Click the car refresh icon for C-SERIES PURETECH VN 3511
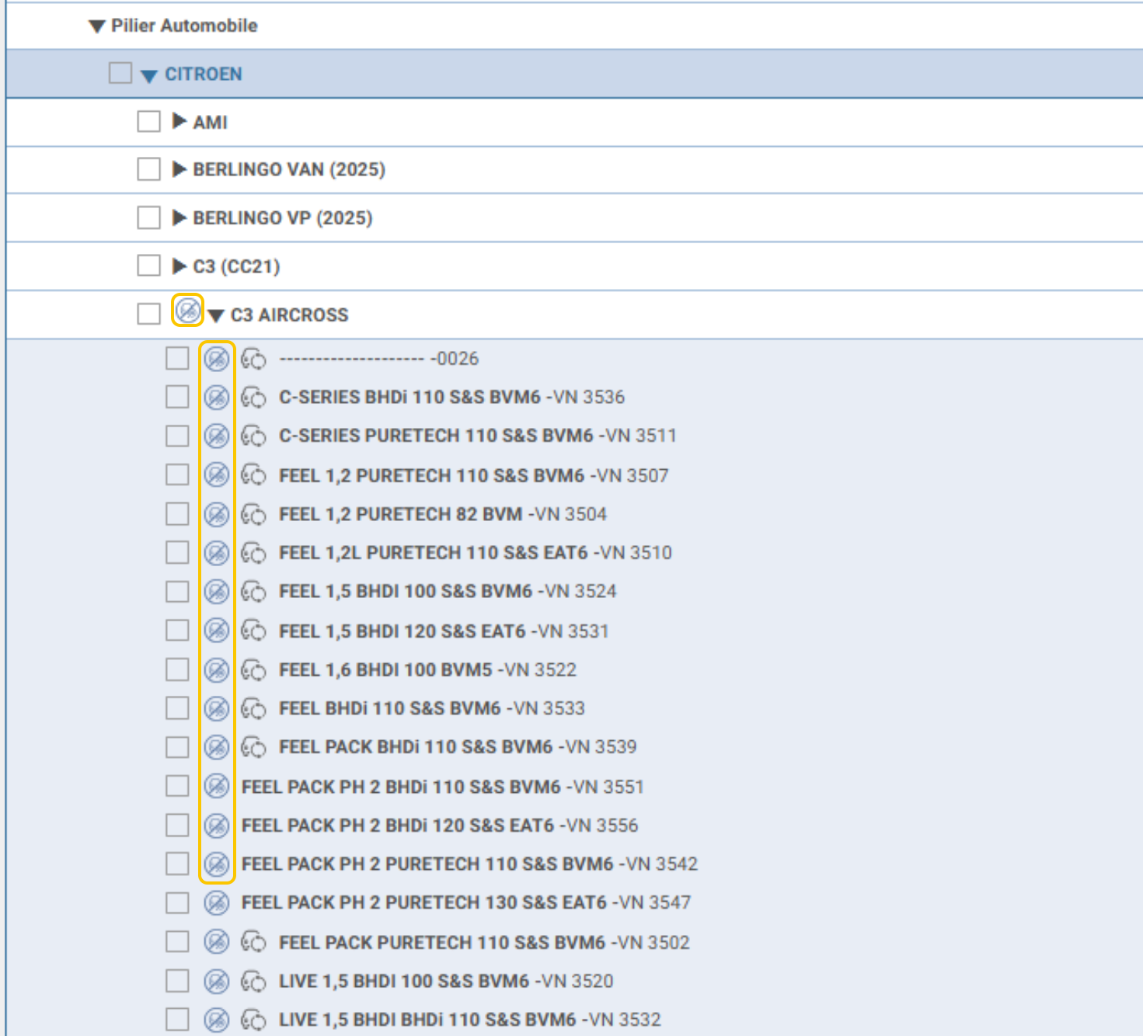This screenshot has height=1036, width=1143. click(x=253, y=436)
